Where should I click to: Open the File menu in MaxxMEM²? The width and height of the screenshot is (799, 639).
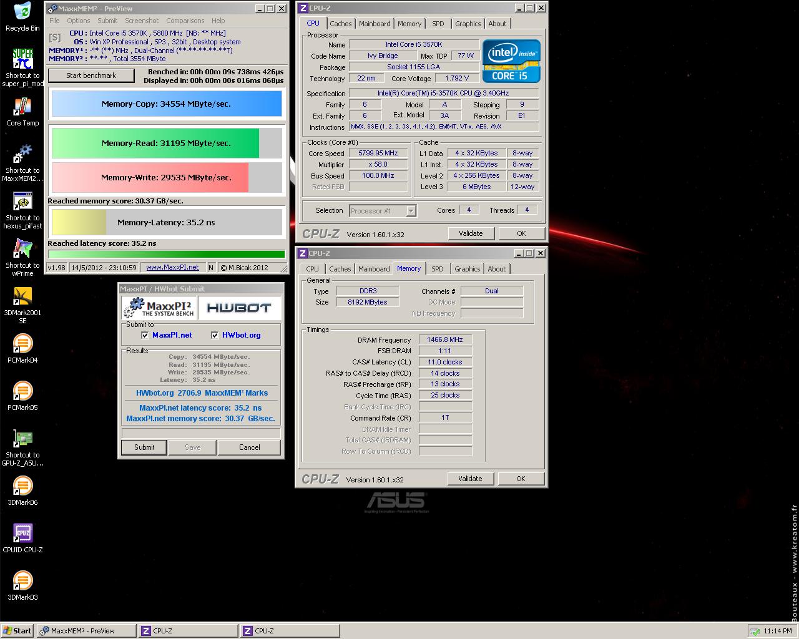pos(55,21)
